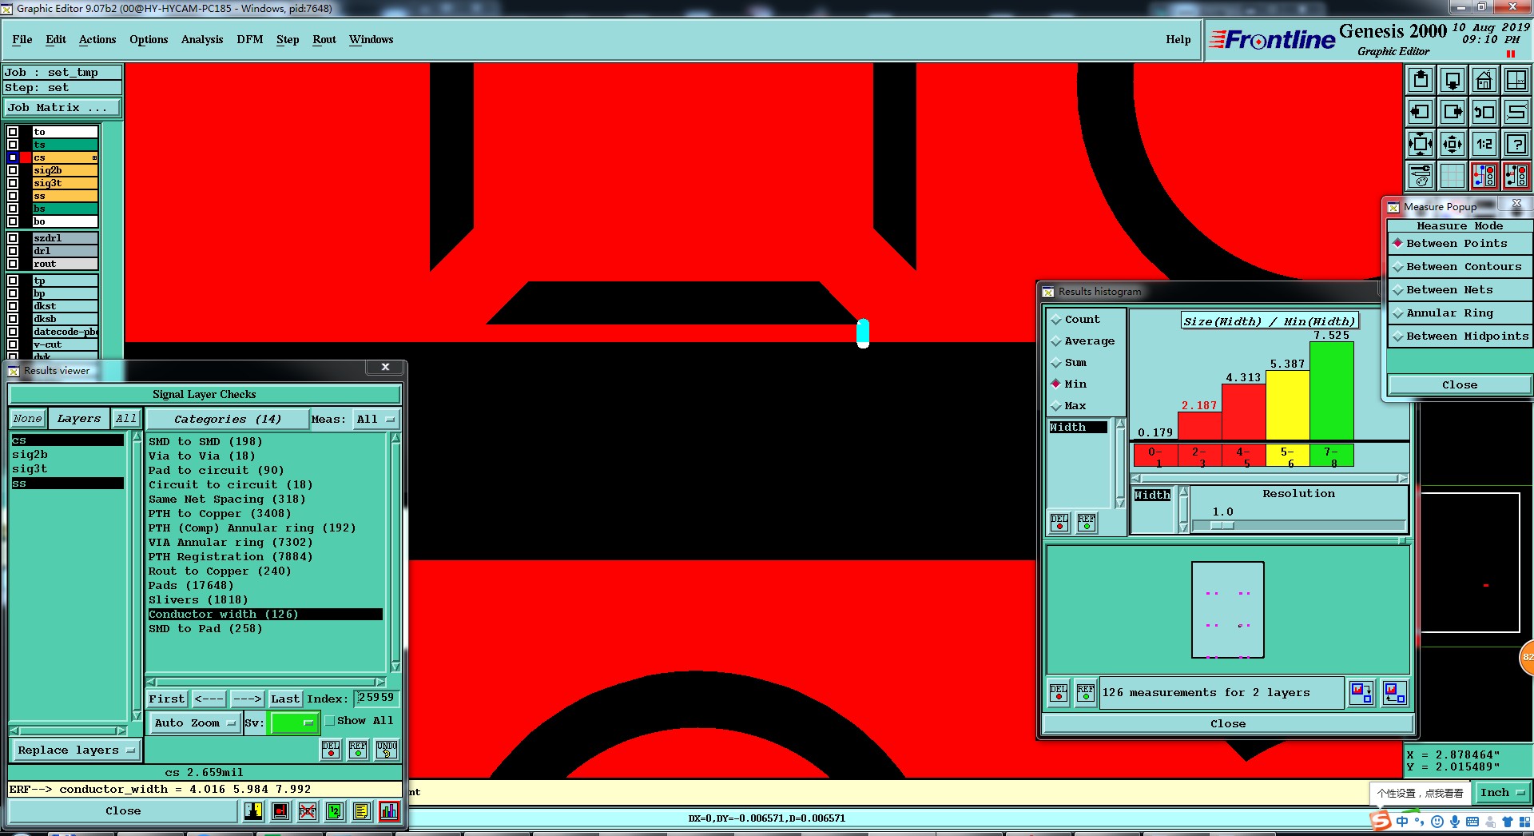Open the Rout menu

[324, 39]
